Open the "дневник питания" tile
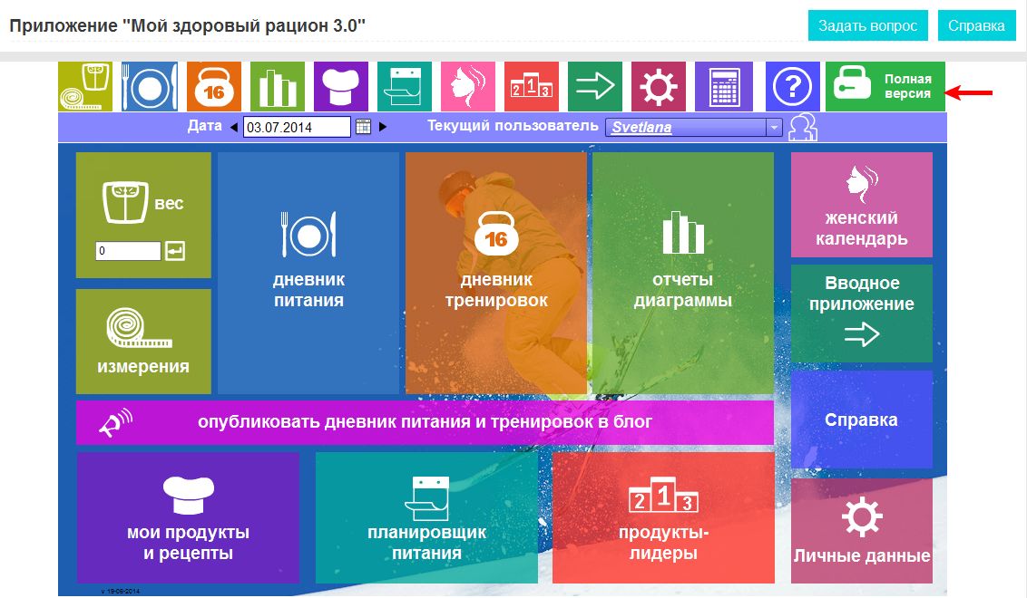 [x=308, y=272]
